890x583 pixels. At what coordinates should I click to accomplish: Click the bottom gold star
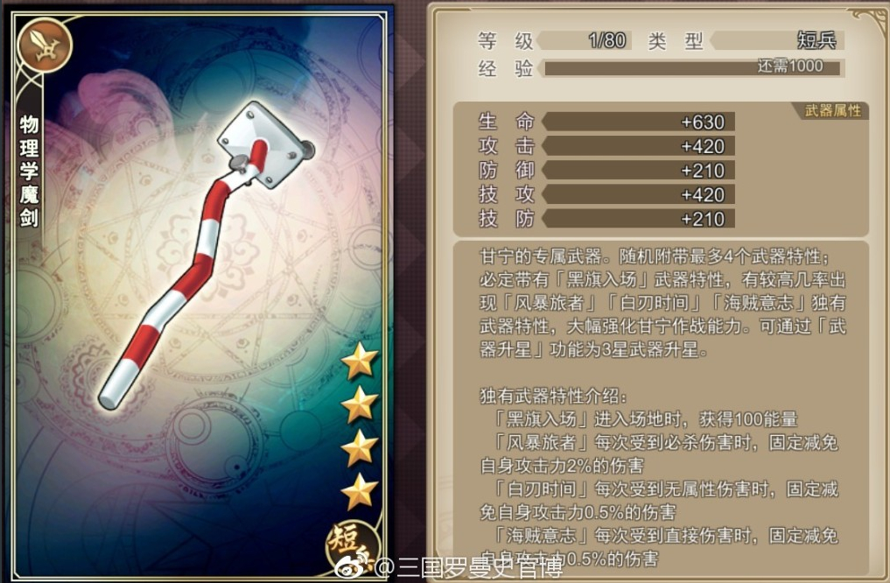point(360,491)
